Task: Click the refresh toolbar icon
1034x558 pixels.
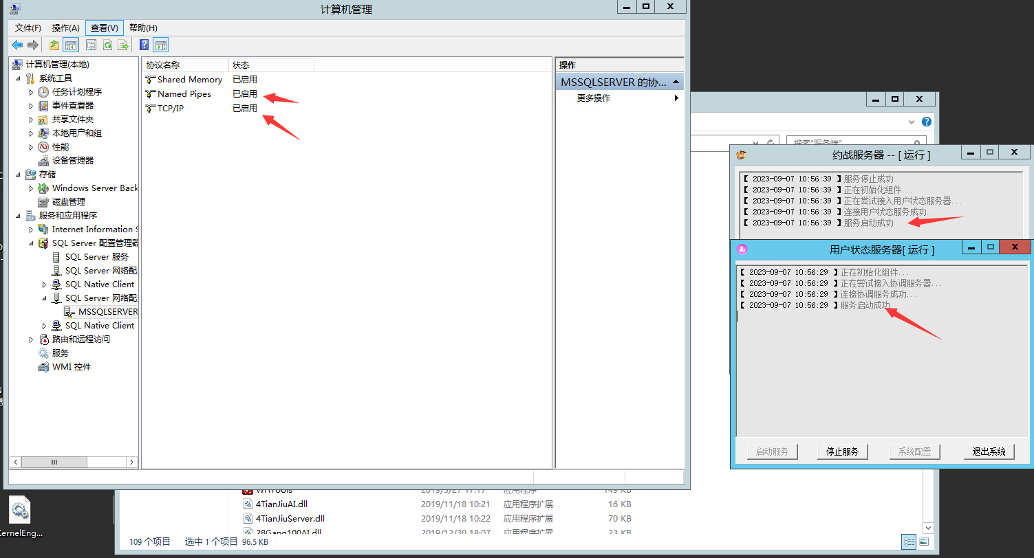Action: coord(107,45)
